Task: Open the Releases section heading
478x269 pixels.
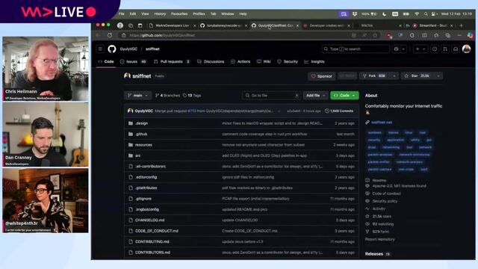Action: point(374,254)
